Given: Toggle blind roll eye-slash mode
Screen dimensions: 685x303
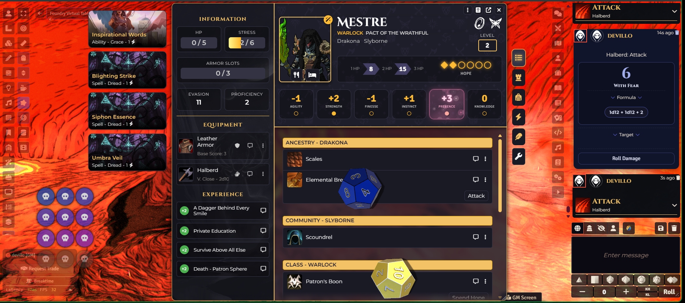Looking at the screenshot, I should pos(601,228).
